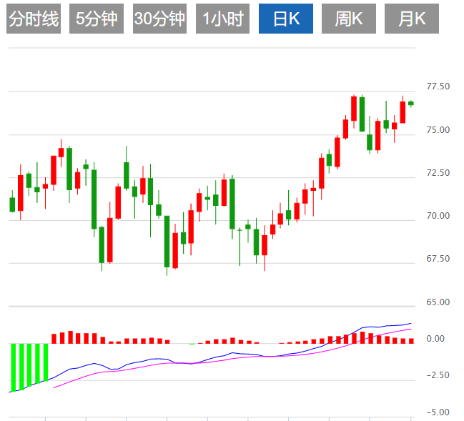Click the -5.00 MACD axis label
The image size is (464, 421).
click(438, 412)
